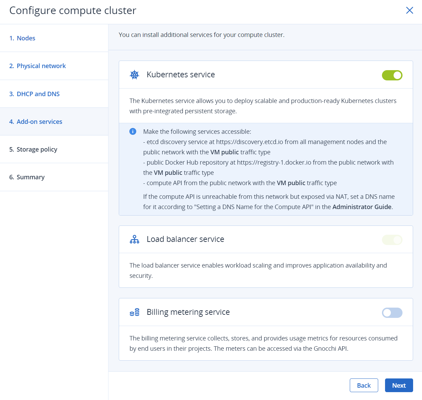This screenshot has width=422, height=400.
Task: Click the text 'You can install additional services'
Action: (202, 35)
